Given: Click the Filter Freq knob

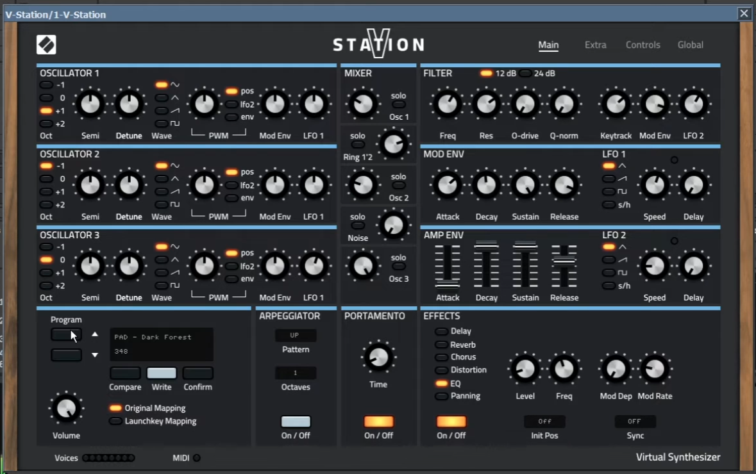Looking at the screenshot, I should pyautogui.click(x=448, y=104).
